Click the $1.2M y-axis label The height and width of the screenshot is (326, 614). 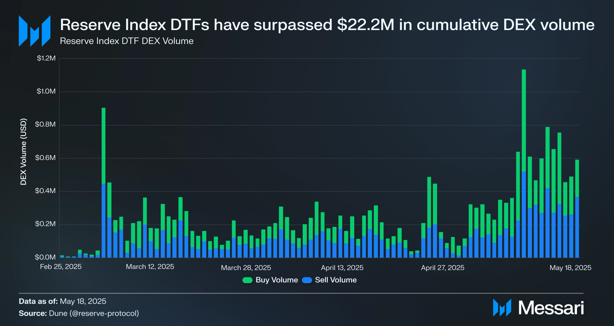(x=46, y=58)
